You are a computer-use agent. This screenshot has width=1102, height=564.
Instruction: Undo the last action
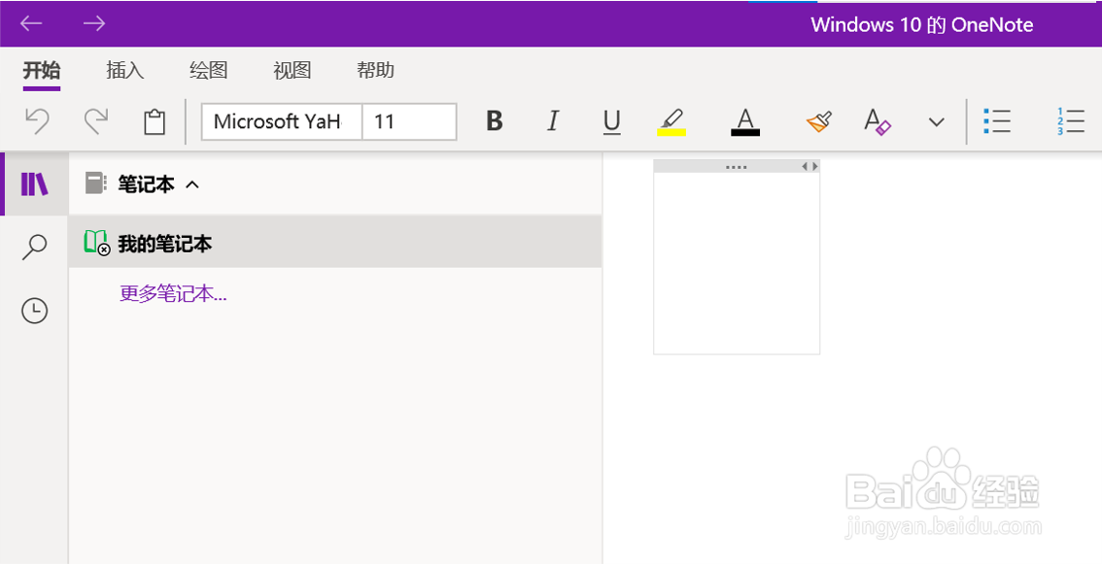(x=37, y=120)
